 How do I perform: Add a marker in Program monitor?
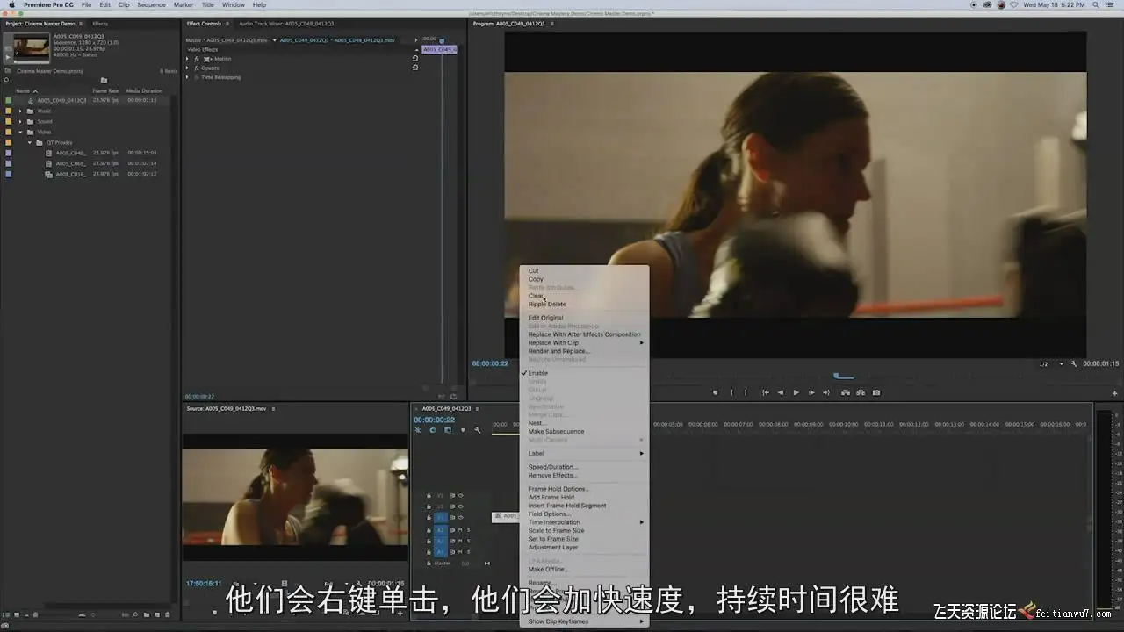pyautogui.click(x=716, y=392)
